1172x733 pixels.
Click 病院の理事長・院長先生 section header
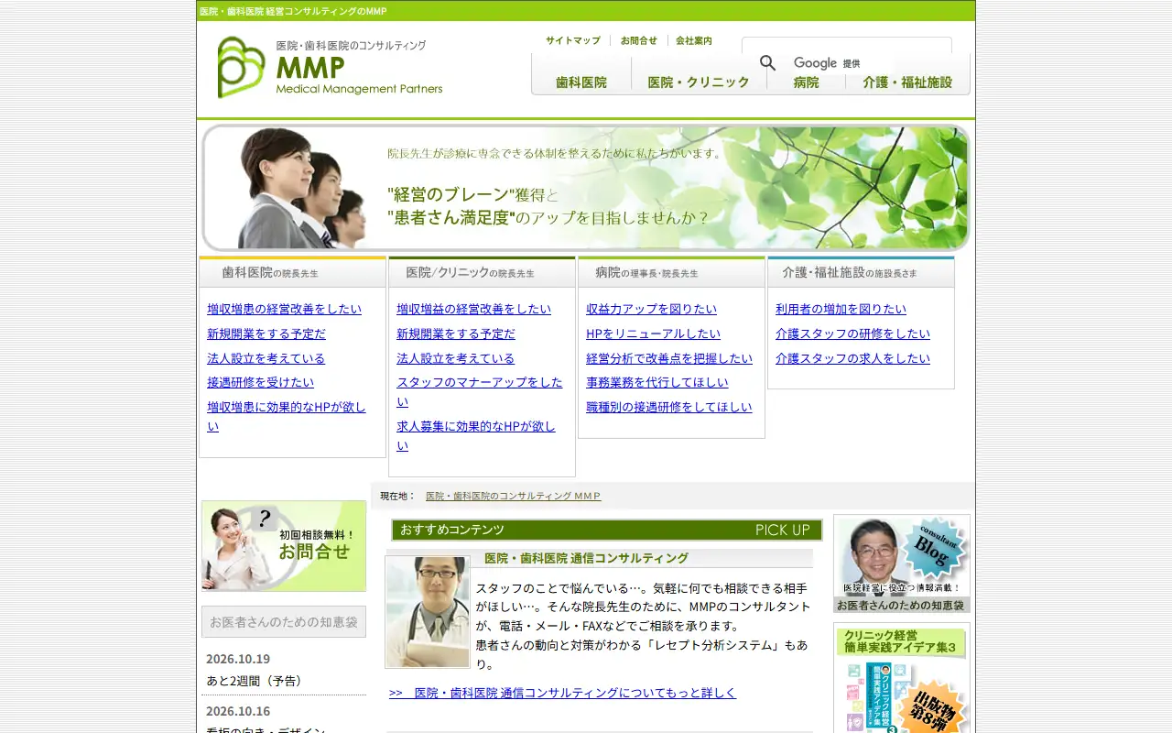click(x=671, y=272)
